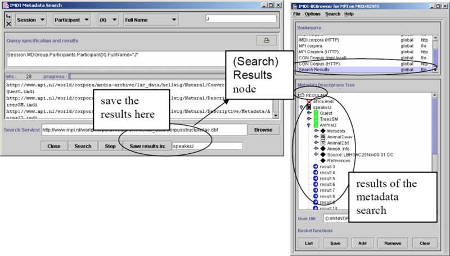Click the IMDI Metadata Search title bar icon

[6, 5]
